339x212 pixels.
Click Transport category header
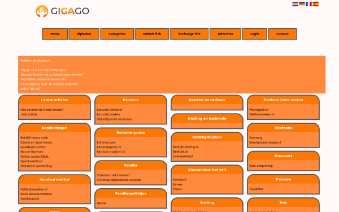click(283, 156)
